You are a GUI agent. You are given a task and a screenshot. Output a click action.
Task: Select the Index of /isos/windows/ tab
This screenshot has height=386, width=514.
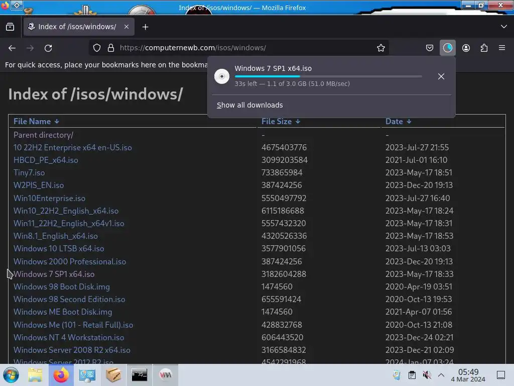click(x=79, y=27)
